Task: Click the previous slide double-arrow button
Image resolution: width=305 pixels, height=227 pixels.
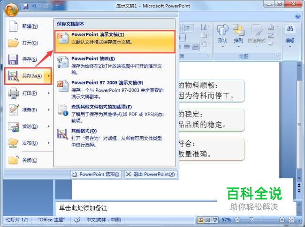Action: (x=299, y=185)
